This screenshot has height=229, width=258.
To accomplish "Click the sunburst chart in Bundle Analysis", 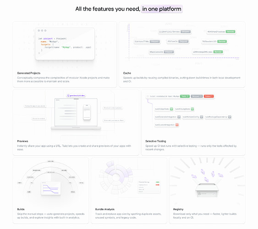I will pos(116,178).
